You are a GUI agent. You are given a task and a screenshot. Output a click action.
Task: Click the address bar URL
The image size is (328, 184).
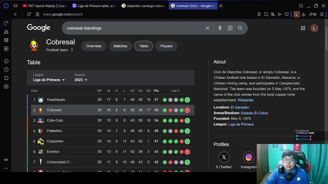coord(63,14)
